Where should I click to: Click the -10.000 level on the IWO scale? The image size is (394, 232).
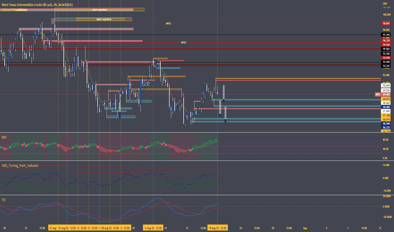point(386,191)
